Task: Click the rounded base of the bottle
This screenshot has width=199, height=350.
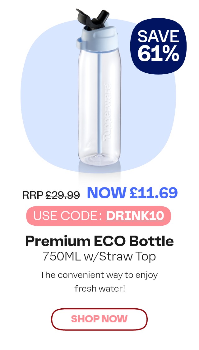Action: pyautogui.click(x=99, y=159)
